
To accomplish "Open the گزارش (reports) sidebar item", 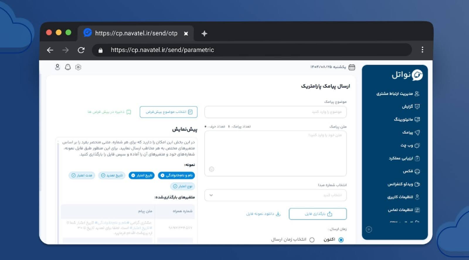I will [x=411, y=107].
